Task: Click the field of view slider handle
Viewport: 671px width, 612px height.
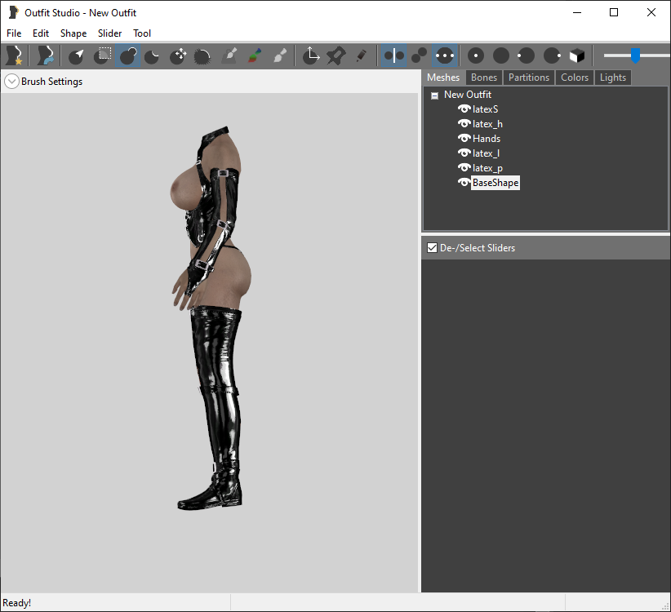Action: pyautogui.click(x=635, y=55)
